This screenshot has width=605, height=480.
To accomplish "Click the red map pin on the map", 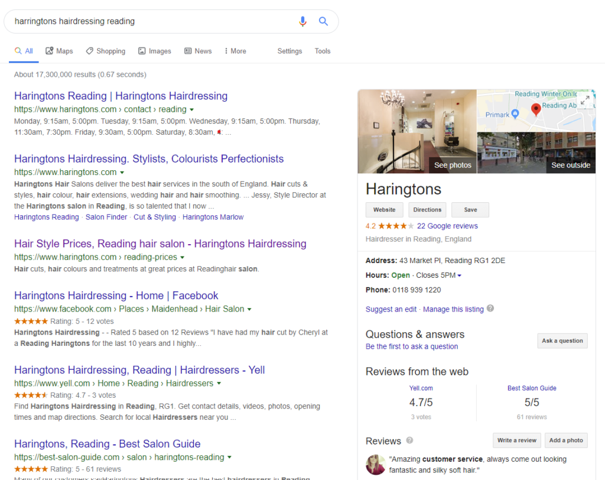I will tap(535, 110).
